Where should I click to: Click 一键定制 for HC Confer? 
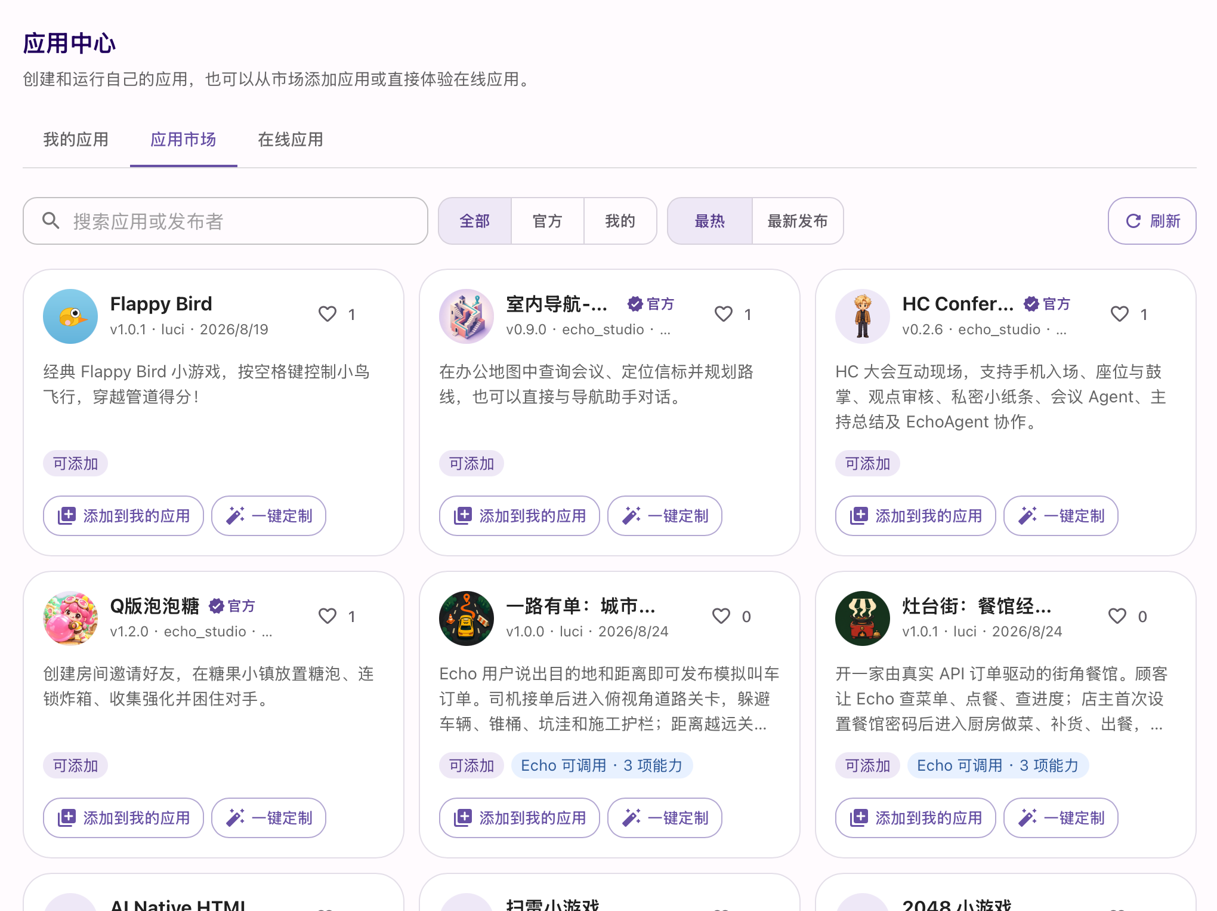pos(1061,516)
